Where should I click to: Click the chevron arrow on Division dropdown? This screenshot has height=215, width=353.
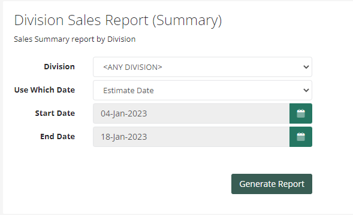point(306,67)
